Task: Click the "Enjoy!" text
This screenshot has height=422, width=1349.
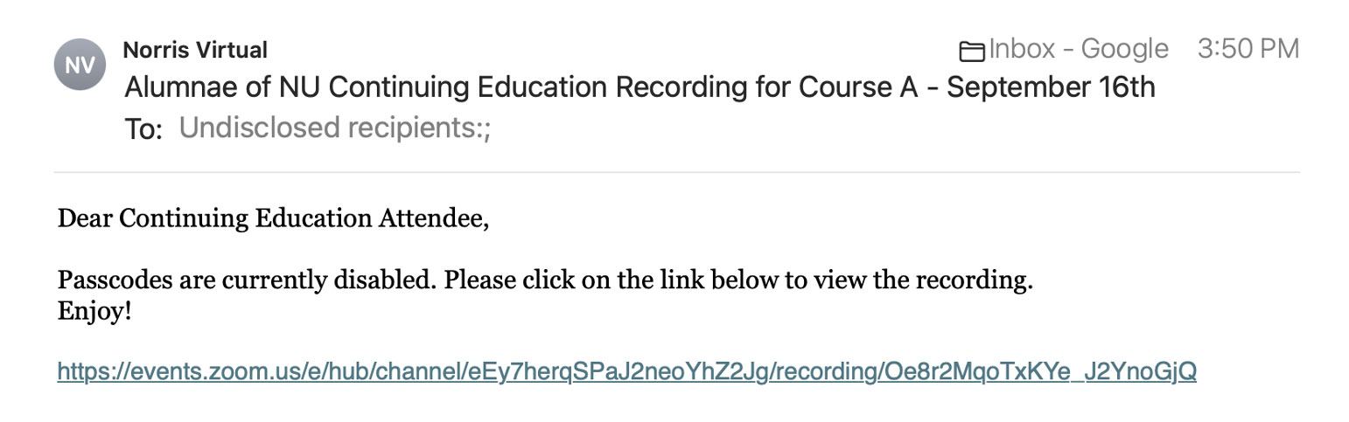Action: [94, 310]
